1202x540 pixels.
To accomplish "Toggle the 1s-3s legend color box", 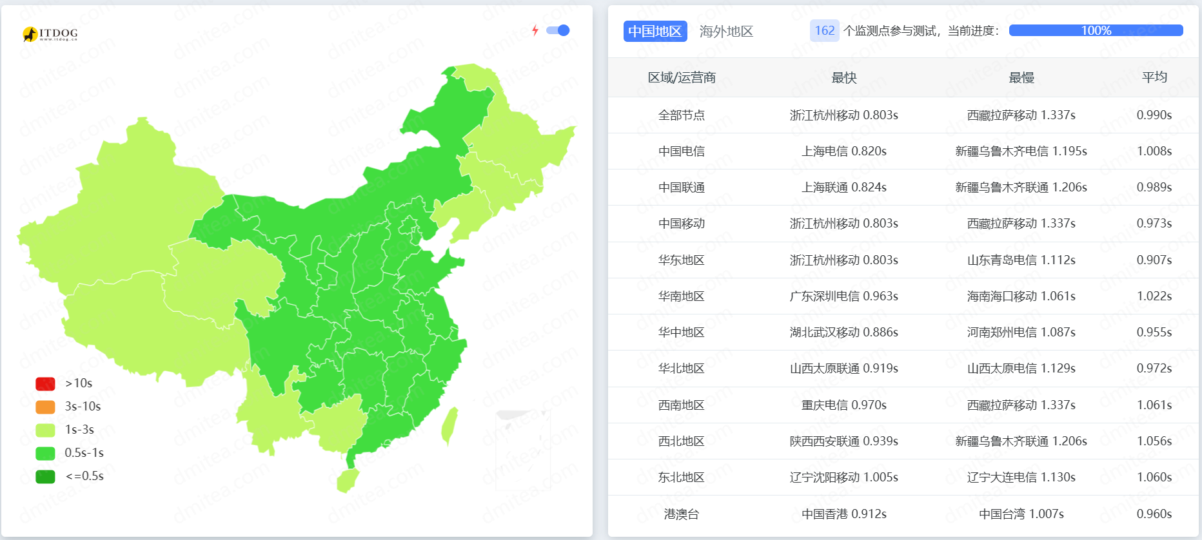I will (45, 430).
